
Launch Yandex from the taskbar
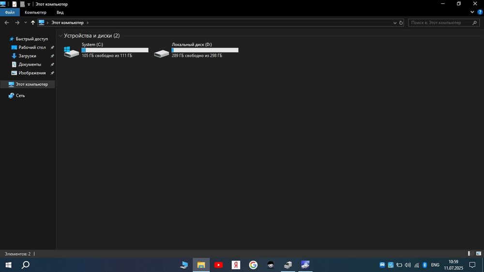coord(236,265)
